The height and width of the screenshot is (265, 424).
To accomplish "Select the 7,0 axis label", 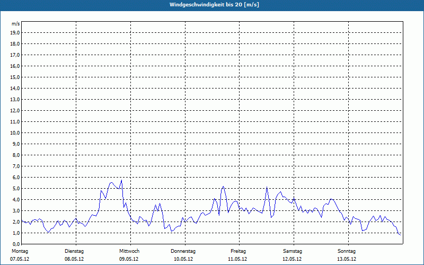I will (16, 166).
